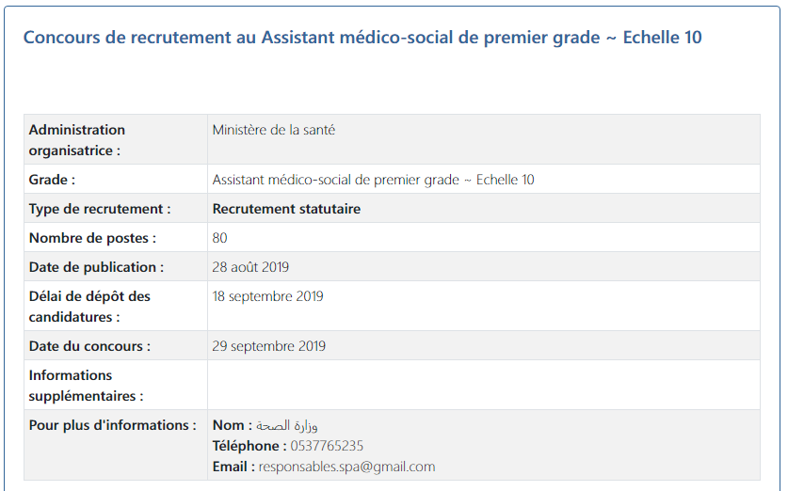Click the "Date du concours" label
Screen dimensions: 788x491
pyautogui.click(x=89, y=346)
